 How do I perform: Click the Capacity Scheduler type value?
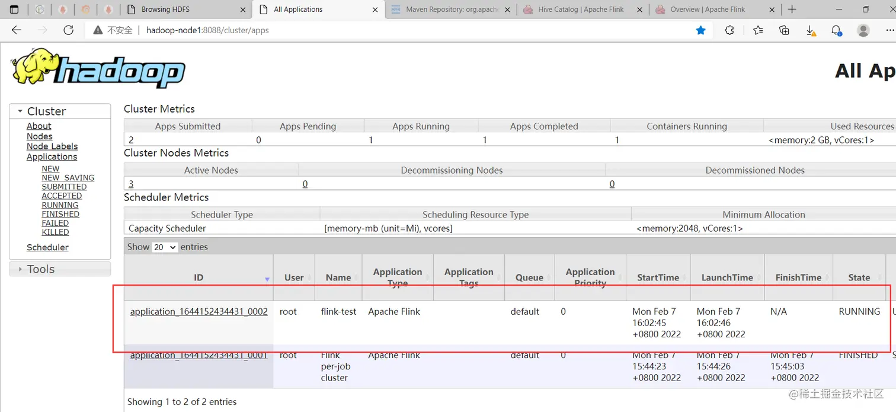(167, 228)
